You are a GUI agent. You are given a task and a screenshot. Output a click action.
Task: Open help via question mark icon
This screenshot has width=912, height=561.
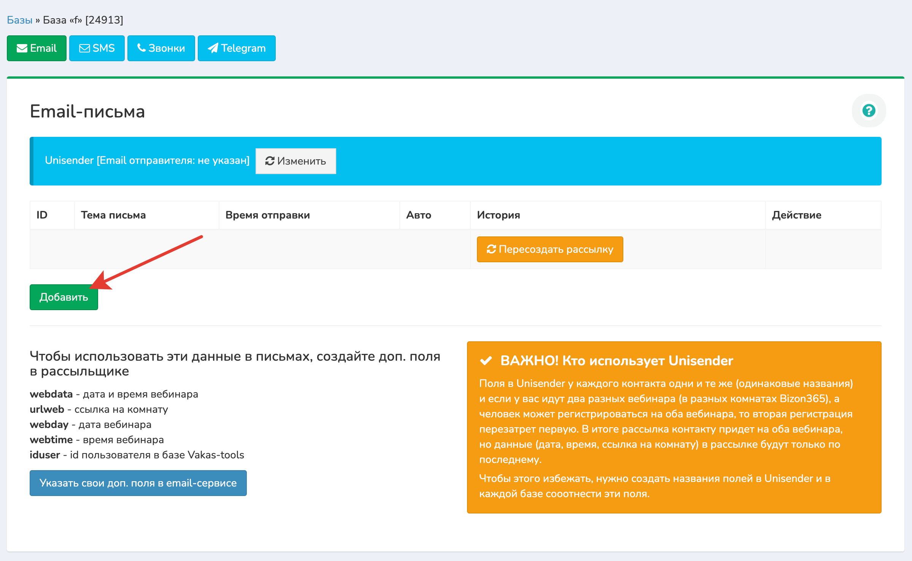[x=869, y=111]
